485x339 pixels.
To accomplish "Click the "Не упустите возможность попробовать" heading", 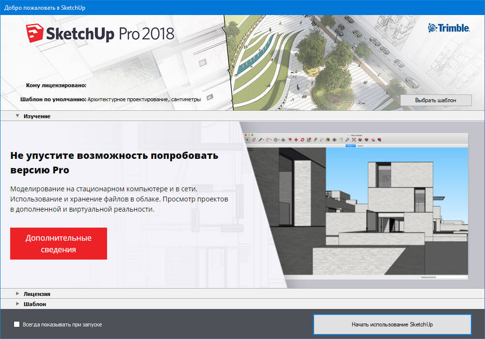I will [114, 163].
